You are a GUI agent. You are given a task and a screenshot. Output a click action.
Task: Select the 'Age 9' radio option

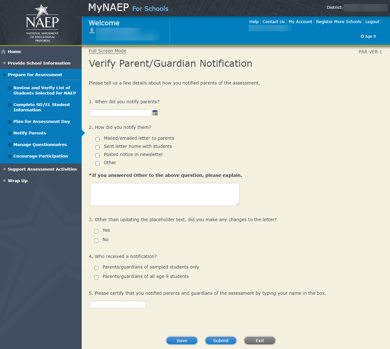point(363,36)
